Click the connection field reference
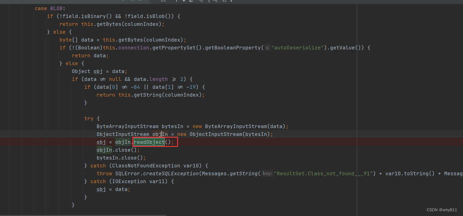The height and width of the screenshot is (216, 463). point(133,48)
